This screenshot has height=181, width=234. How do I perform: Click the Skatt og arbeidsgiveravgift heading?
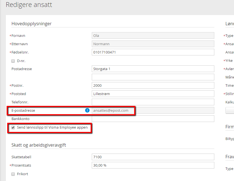point(39,145)
